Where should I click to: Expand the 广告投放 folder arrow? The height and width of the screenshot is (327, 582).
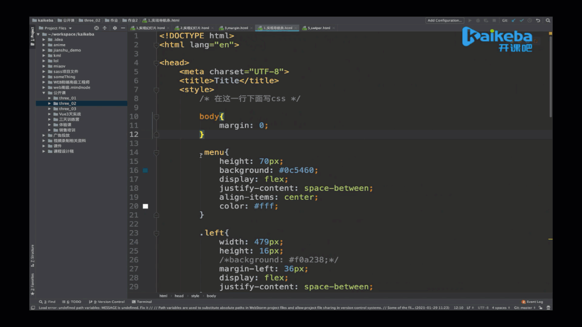tap(44, 135)
